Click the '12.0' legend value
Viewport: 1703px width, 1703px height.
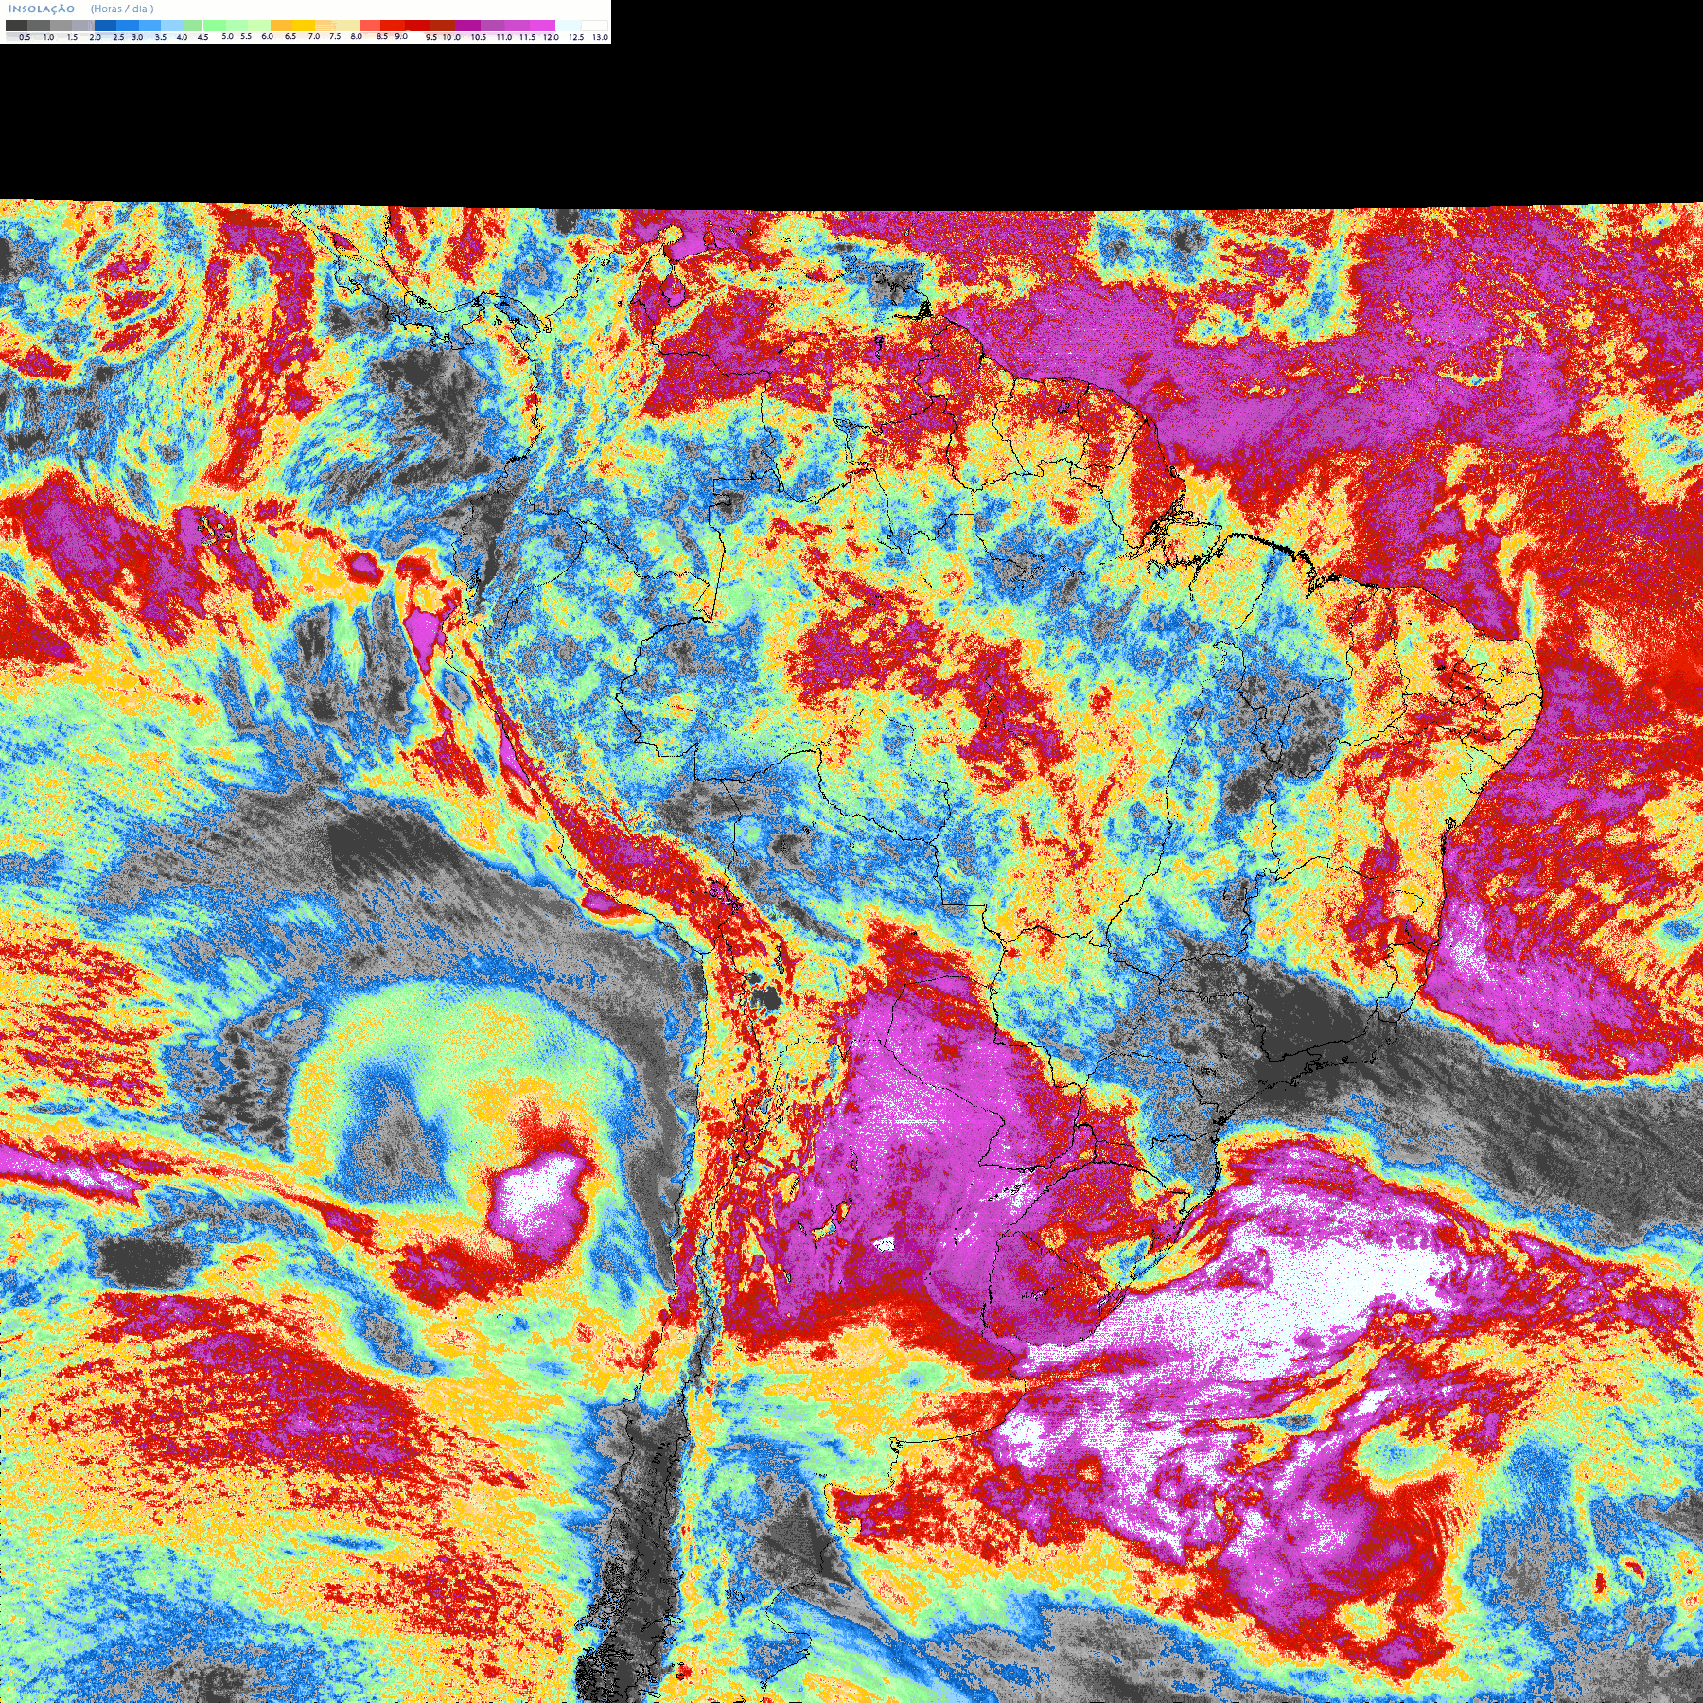click(x=551, y=37)
